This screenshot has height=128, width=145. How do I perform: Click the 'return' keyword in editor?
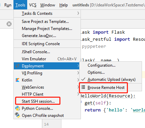[x=93, y=110]
